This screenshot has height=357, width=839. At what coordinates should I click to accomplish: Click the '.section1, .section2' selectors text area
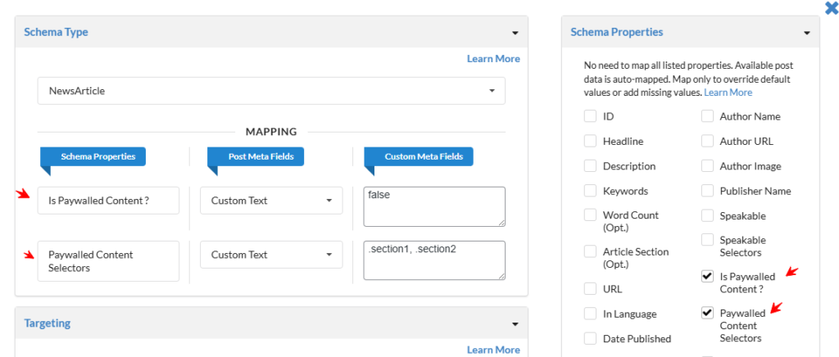(x=434, y=260)
